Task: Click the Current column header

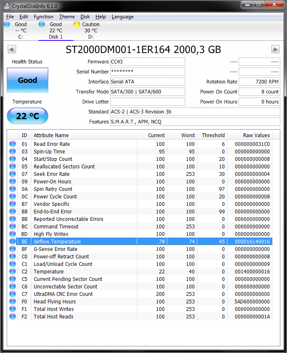Action: [x=152, y=135]
